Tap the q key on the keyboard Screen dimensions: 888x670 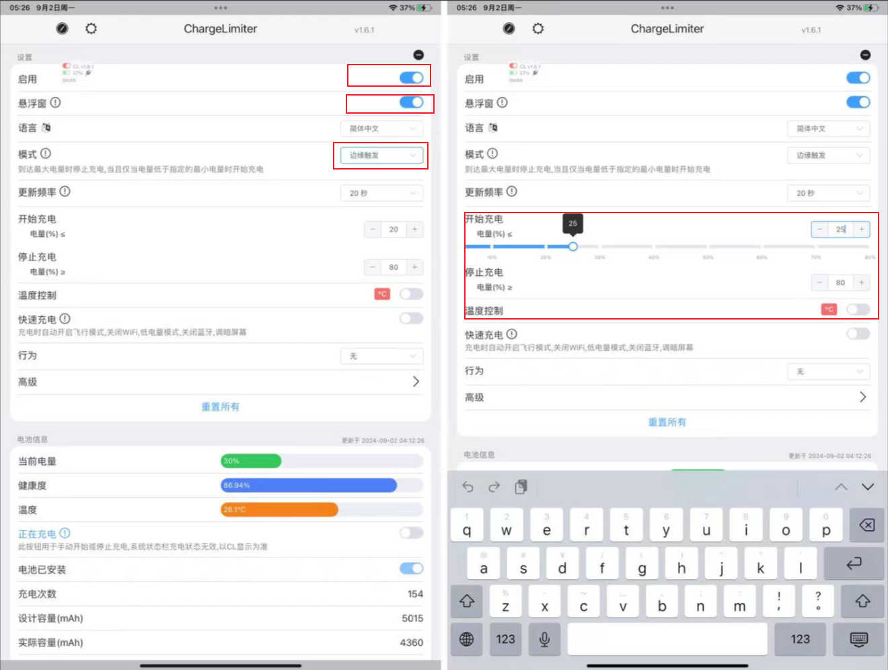tap(467, 525)
